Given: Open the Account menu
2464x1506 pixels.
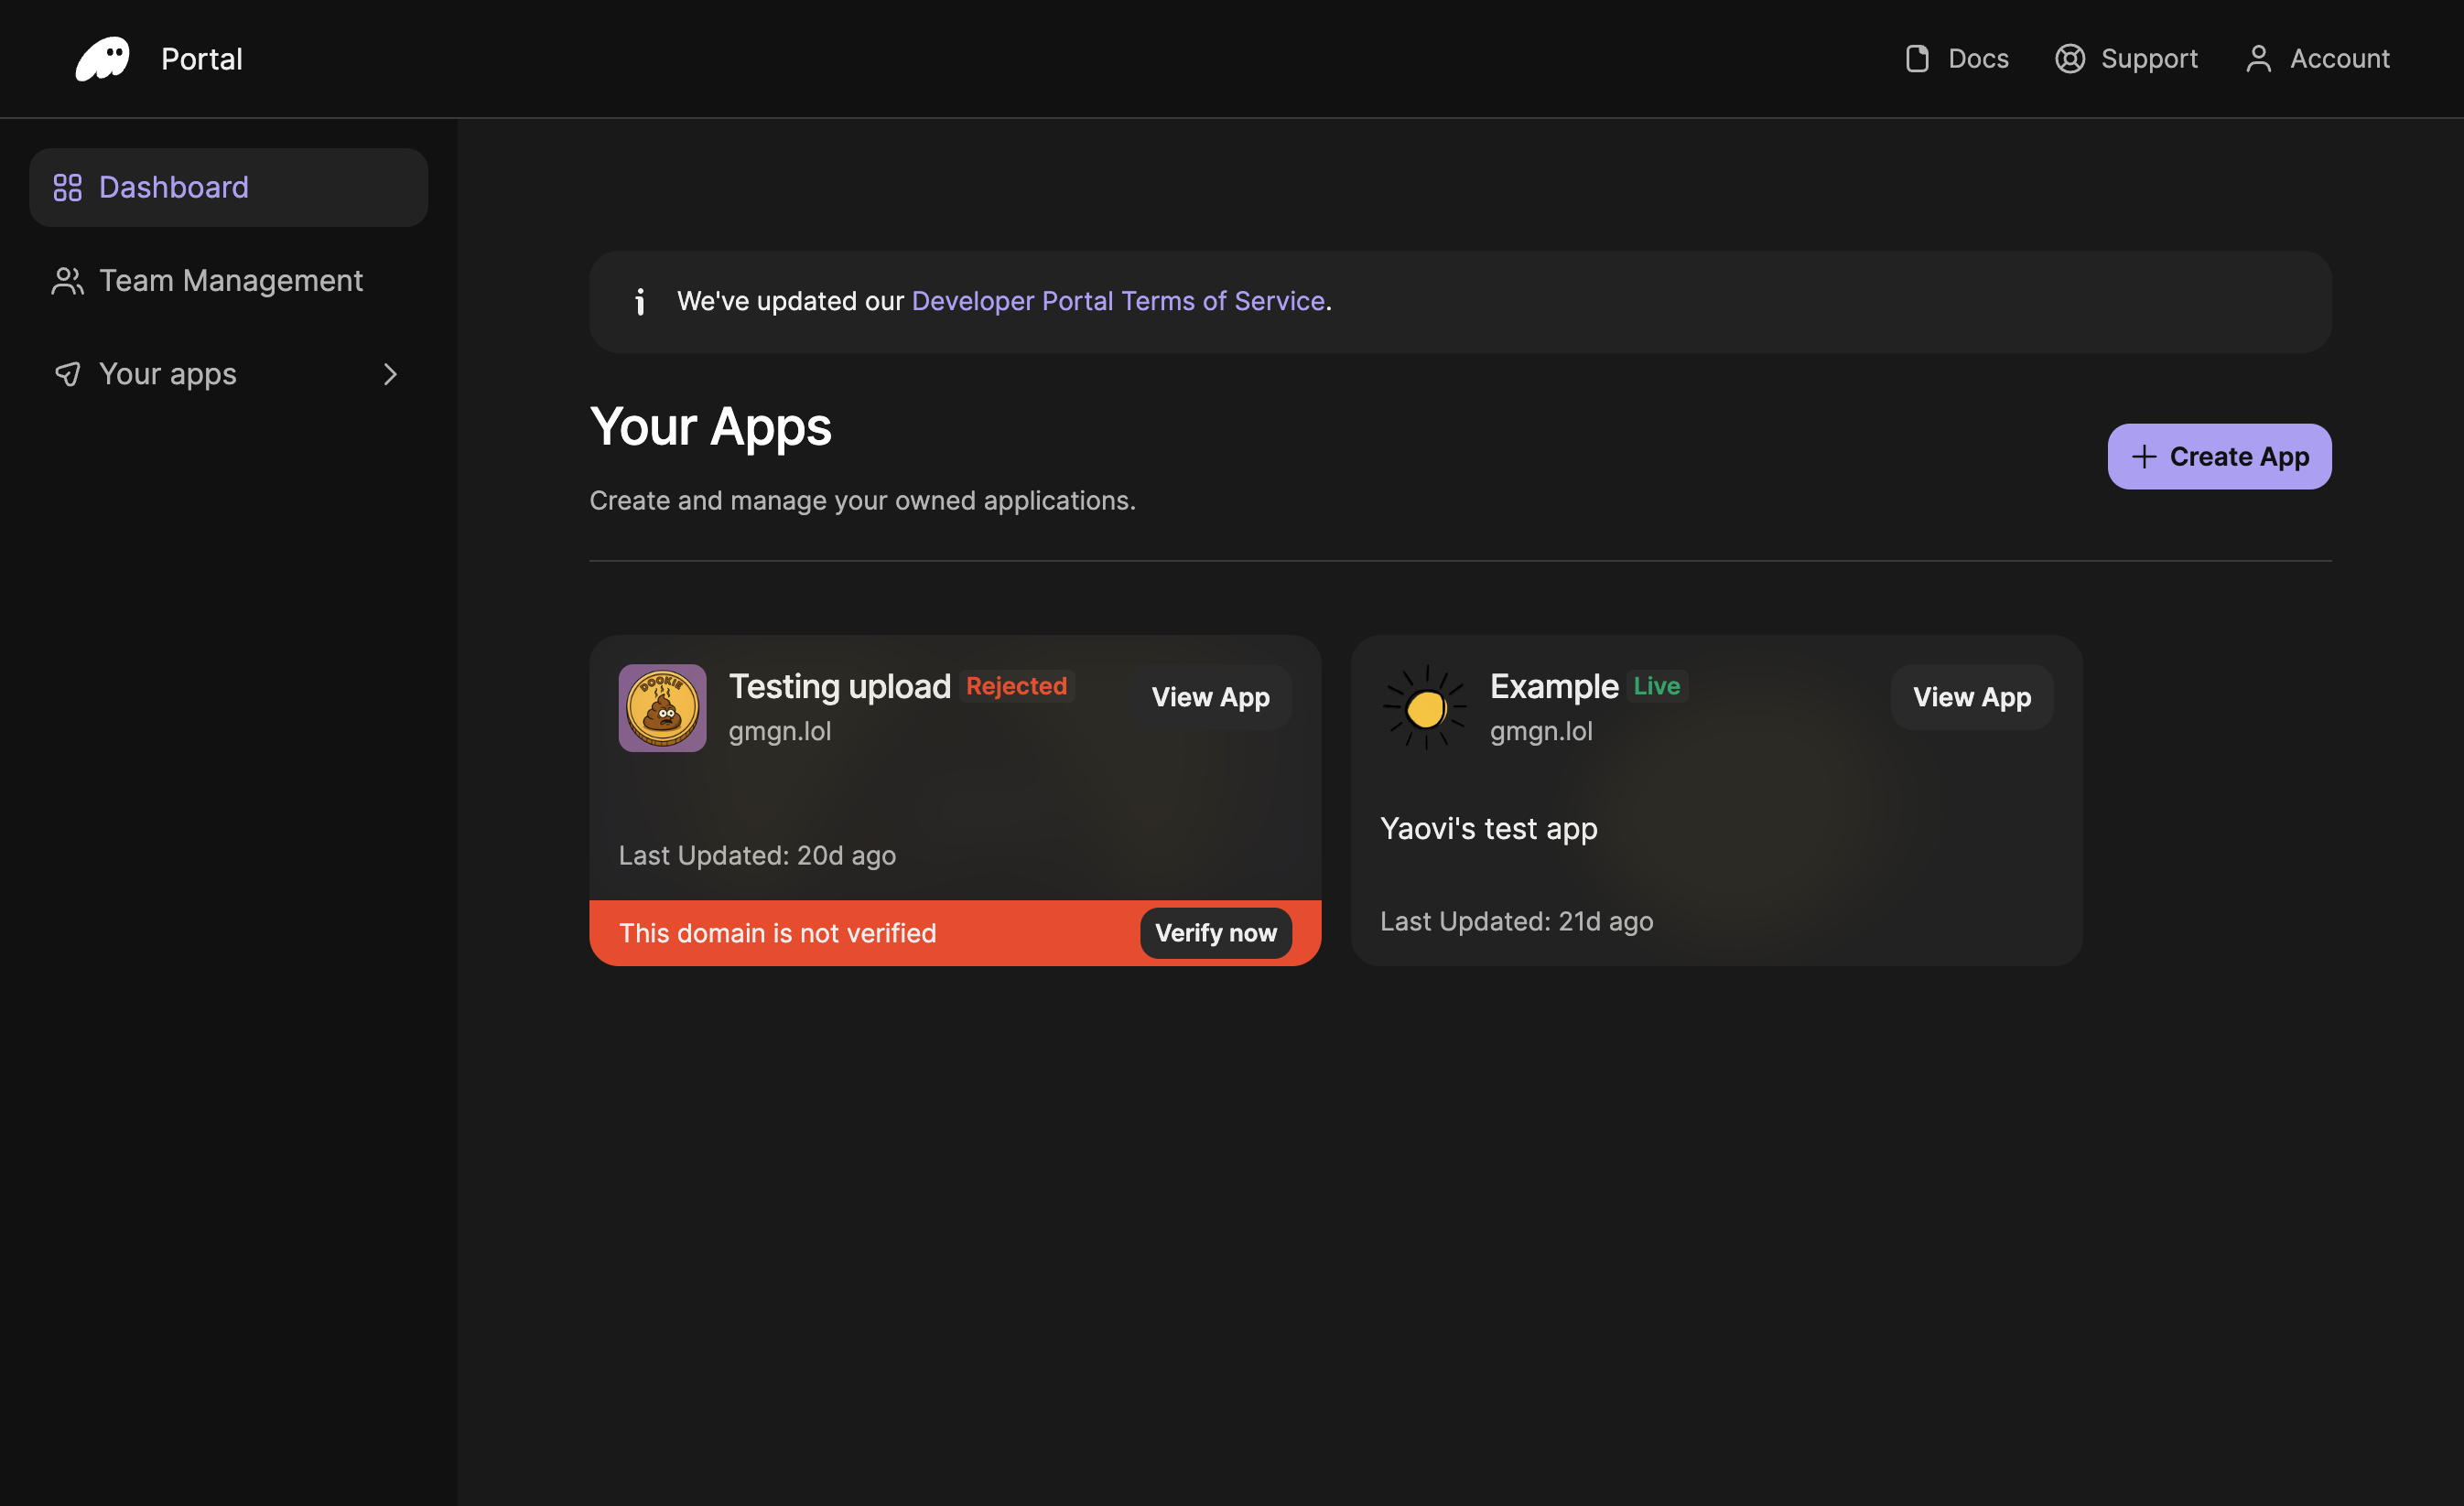Looking at the screenshot, I should (x=2317, y=59).
